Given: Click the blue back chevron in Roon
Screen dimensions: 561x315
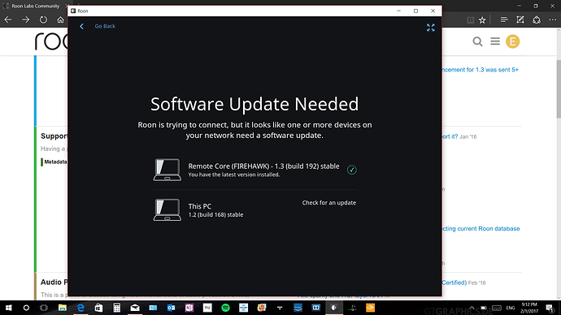Looking at the screenshot, I should click(81, 27).
